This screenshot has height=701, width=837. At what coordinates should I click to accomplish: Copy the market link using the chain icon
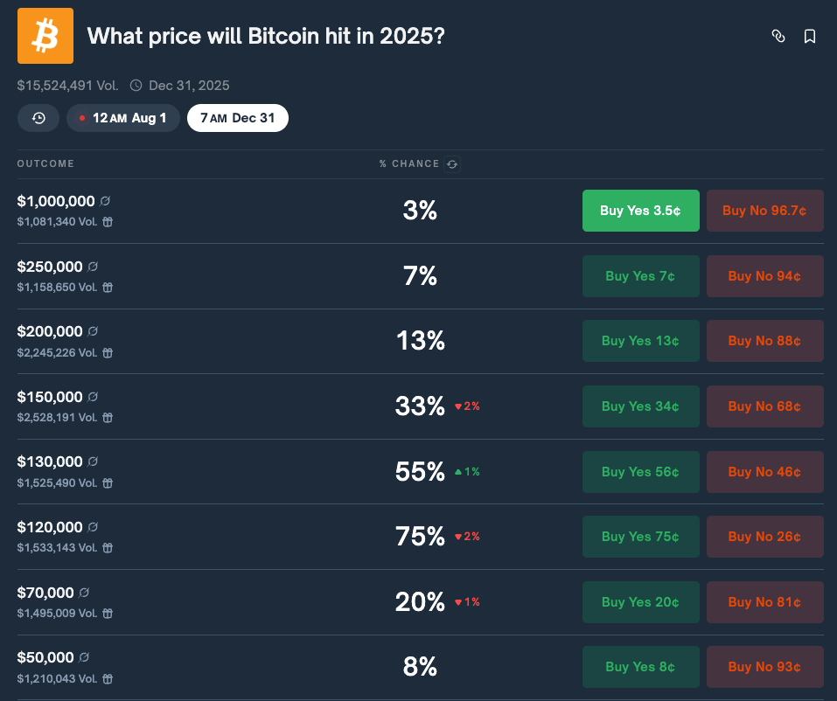coord(778,36)
